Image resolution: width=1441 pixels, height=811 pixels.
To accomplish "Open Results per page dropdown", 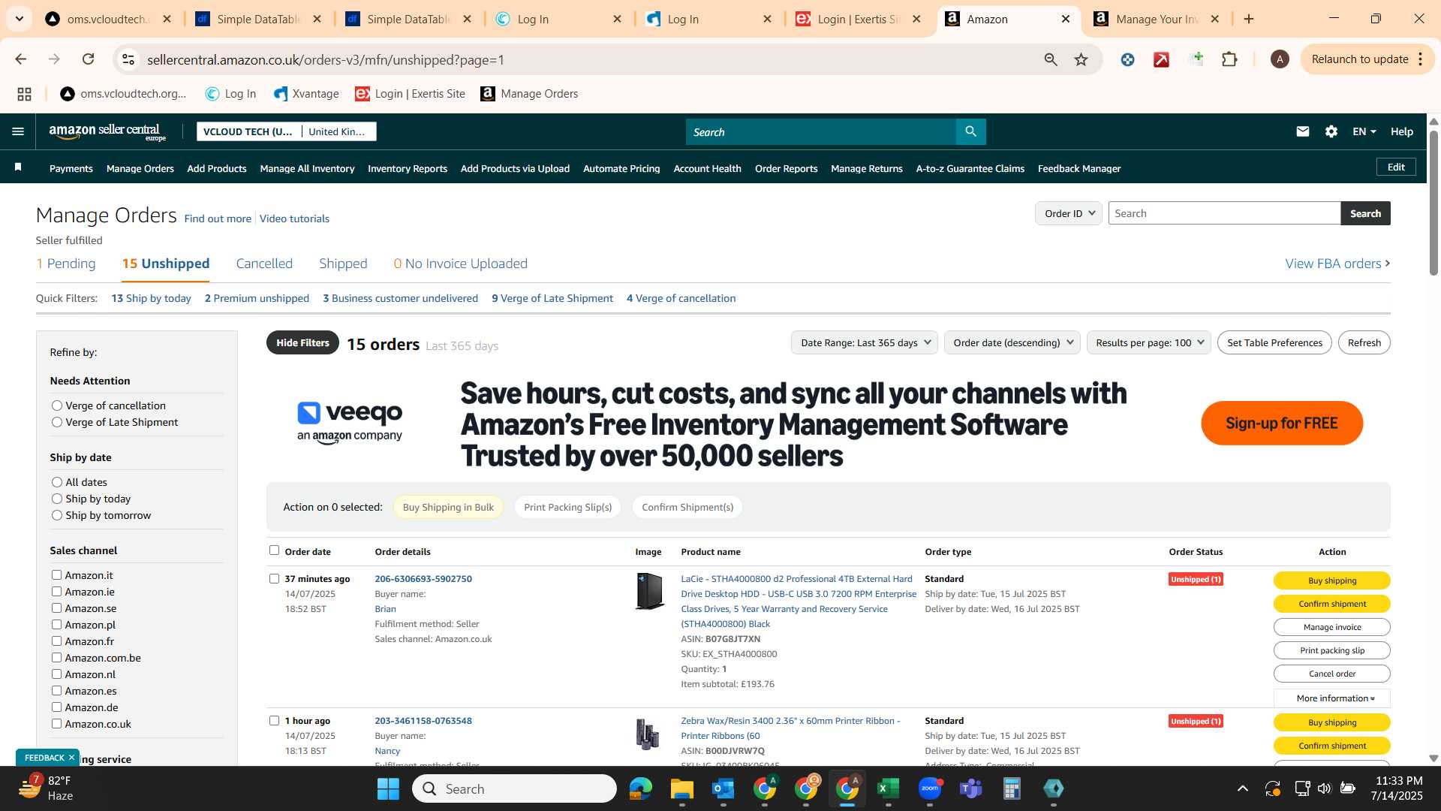I will [x=1148, y=342].
